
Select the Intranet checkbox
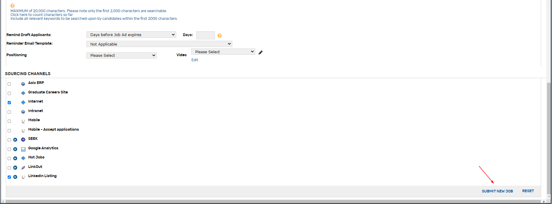click(9, 112)
